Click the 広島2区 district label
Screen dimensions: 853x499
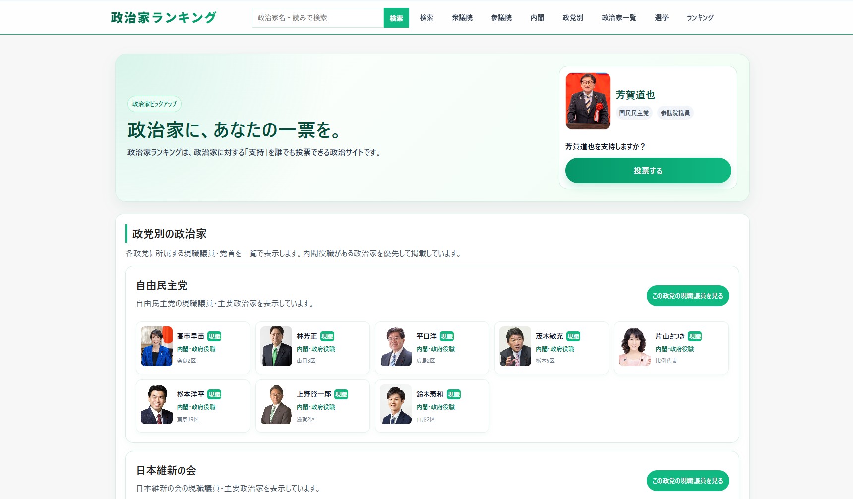[426, 361]
